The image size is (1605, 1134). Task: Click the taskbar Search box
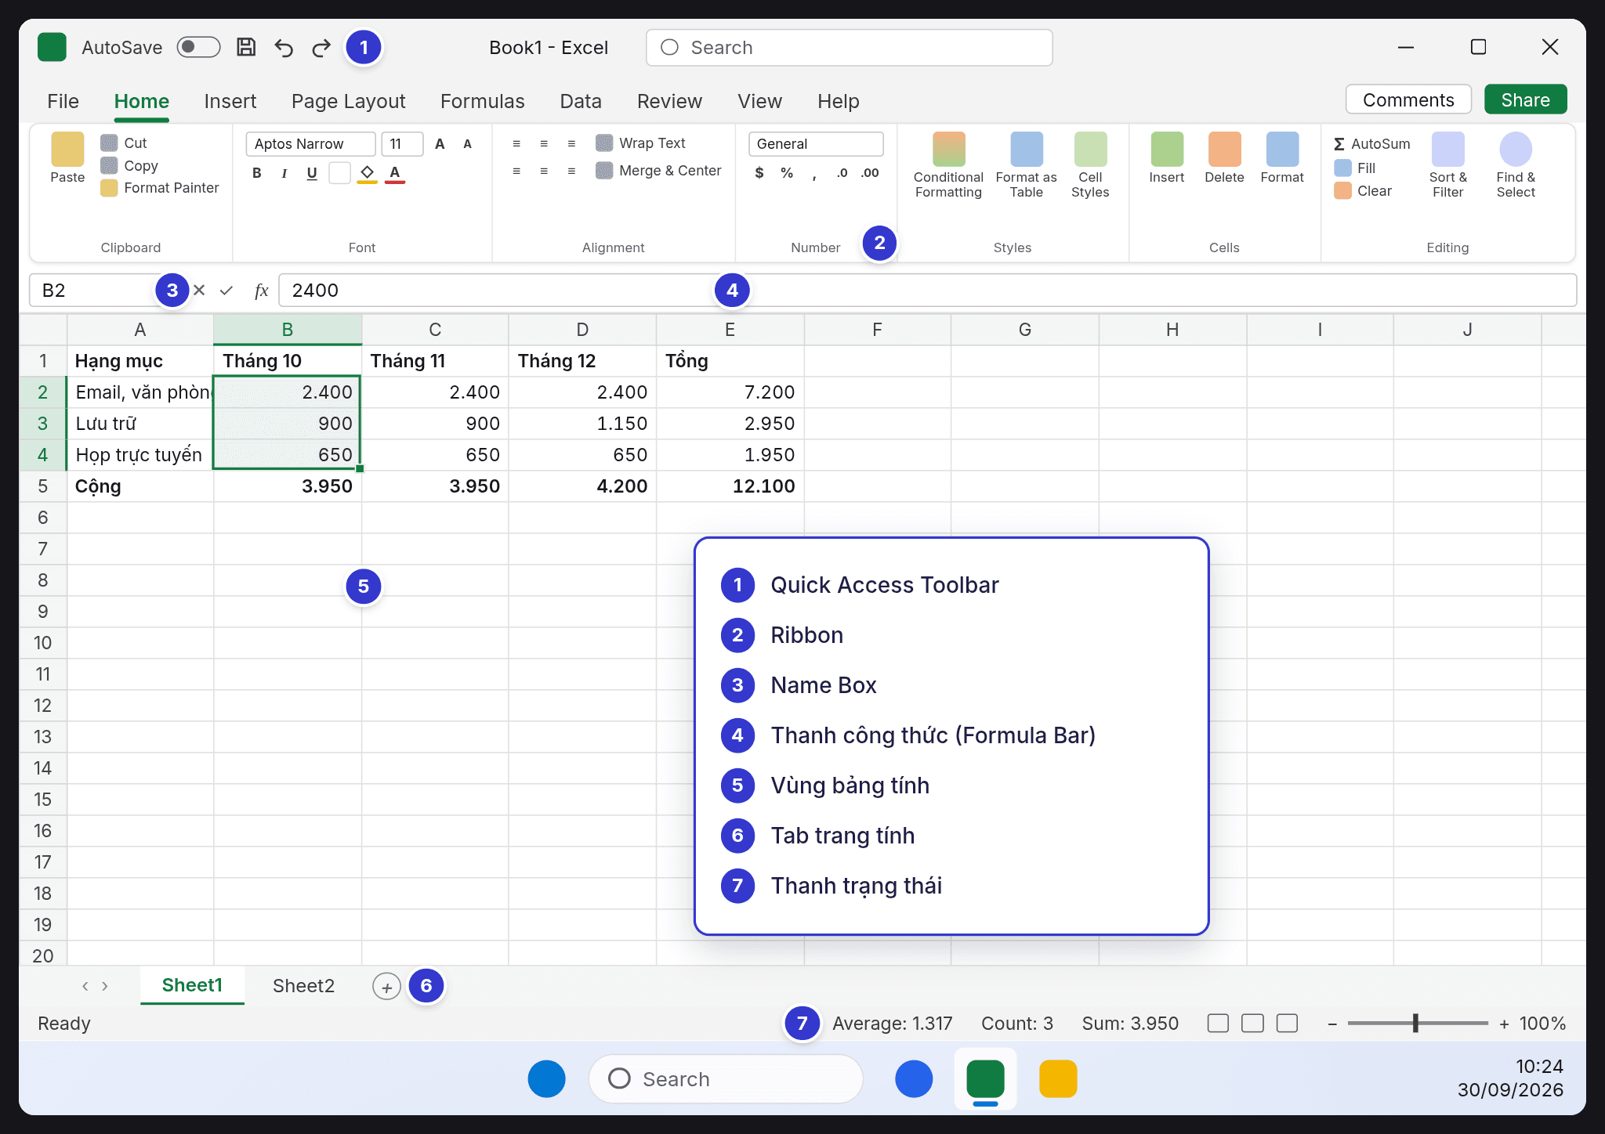coord(726,1079)
